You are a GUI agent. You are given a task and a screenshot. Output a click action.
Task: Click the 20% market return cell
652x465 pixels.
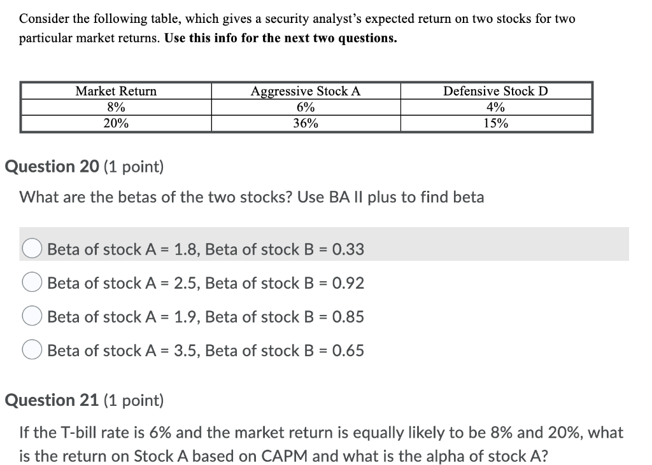pos(116,123)
